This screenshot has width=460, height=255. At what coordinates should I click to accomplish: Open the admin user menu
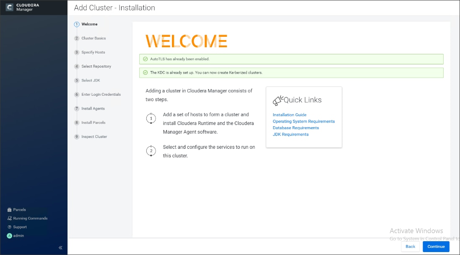click(x=16, y=236)
